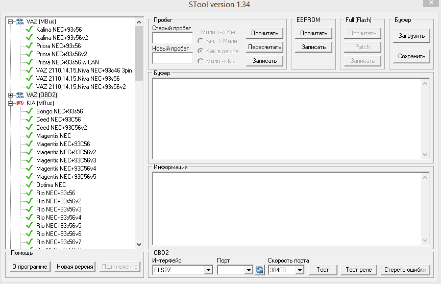Expand the VAZ (OBD2) tree node

click(10, 95)
